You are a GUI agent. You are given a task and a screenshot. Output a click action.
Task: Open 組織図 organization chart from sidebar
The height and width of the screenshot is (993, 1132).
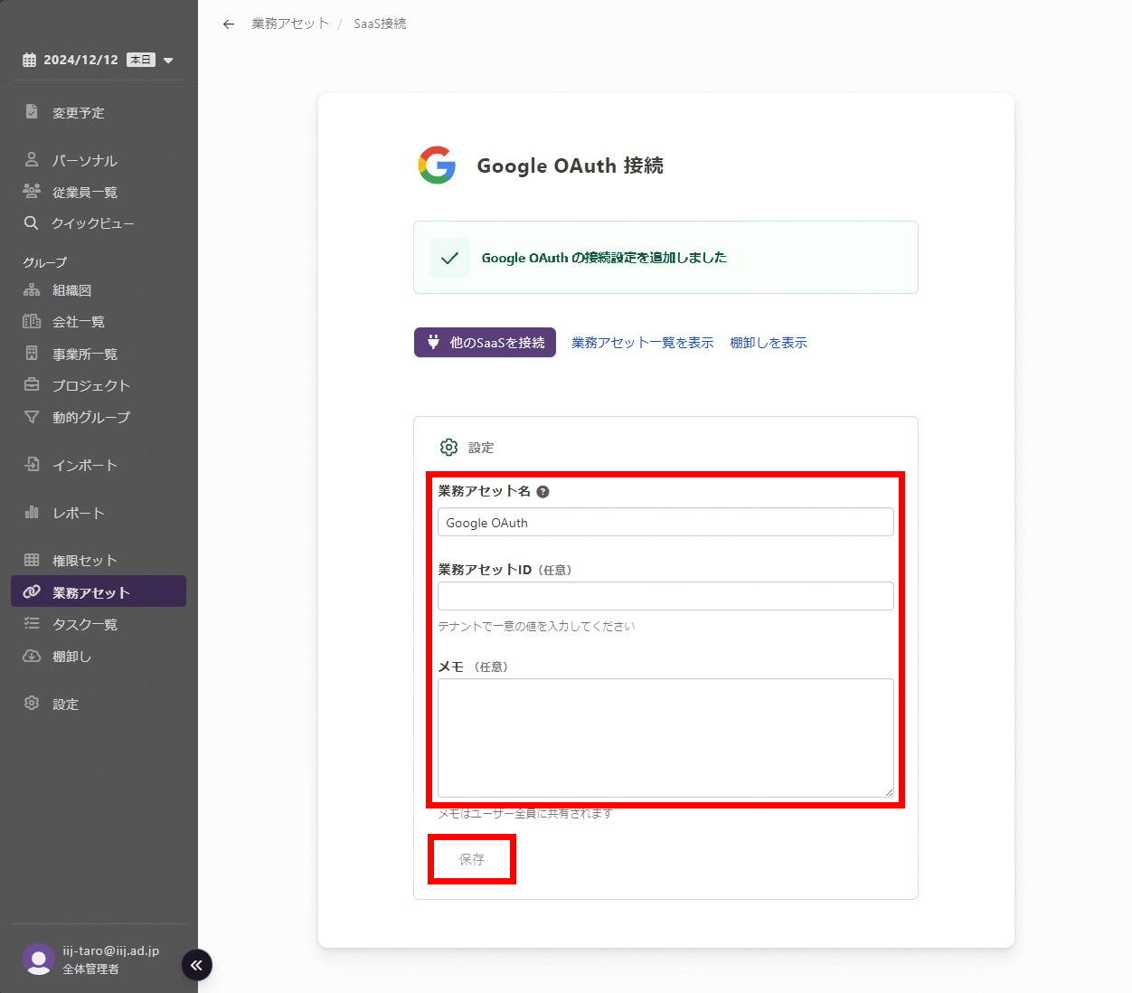click(x=71, y=290)
